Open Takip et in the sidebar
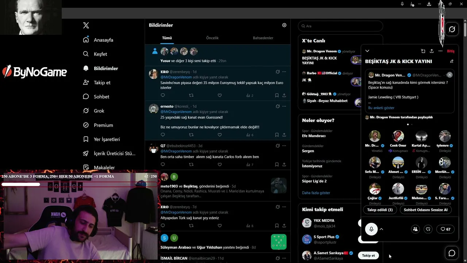This screenshot has height=263, width=467. pos(97,83)
